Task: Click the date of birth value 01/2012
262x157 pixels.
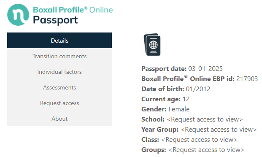Action: click(x=198, y=89)
